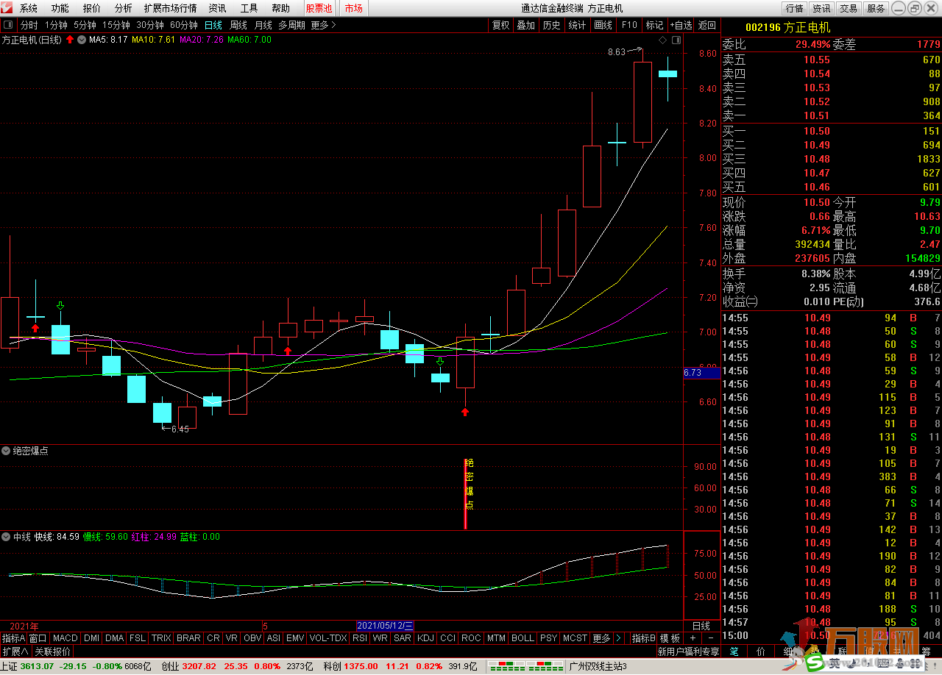Switch to 15分钟 period
The height and width of the screenshot is (675, 942).
pos(116,25)
